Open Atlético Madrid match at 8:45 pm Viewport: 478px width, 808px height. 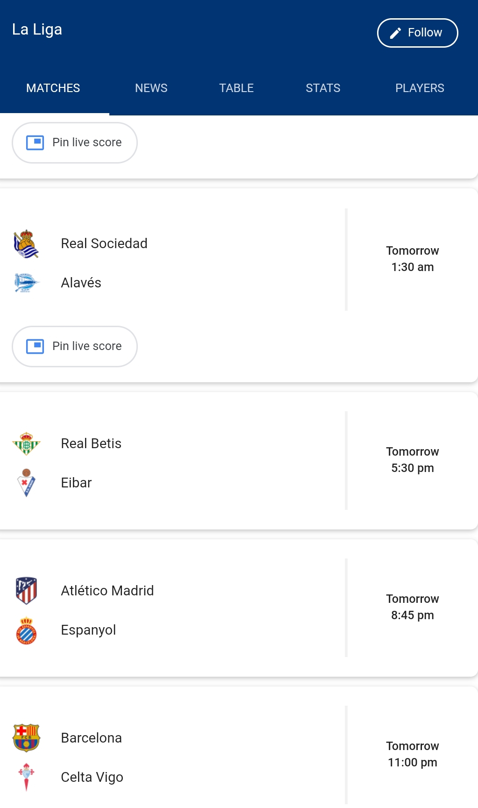pyautogui.click(x=412, y=607)
